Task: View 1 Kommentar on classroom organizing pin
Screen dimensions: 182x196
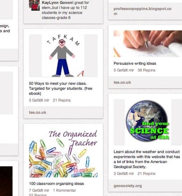Action: [64, 190]
